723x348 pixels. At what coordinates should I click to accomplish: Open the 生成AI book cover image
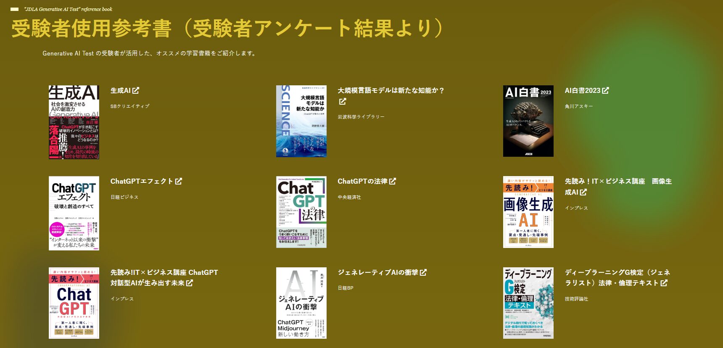click(74, 122)
